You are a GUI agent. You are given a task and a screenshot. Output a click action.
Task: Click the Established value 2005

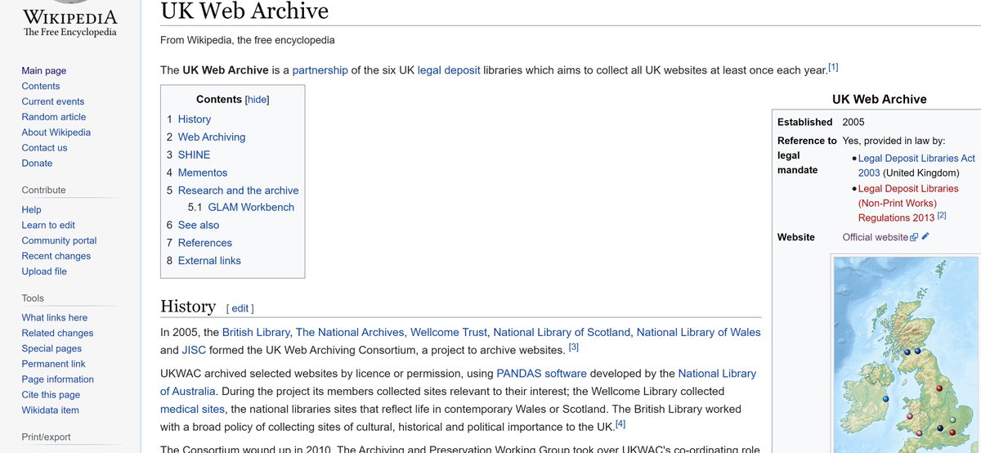[x=853, y=123]
